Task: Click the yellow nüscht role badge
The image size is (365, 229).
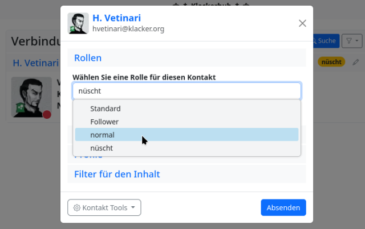Action: point(331,62)
